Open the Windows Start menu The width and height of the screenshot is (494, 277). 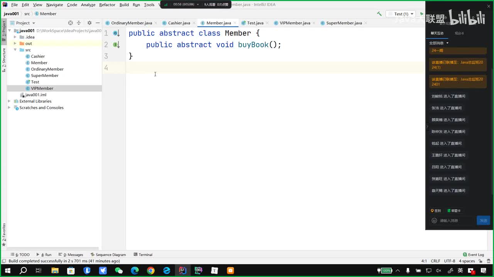[7, 270]
